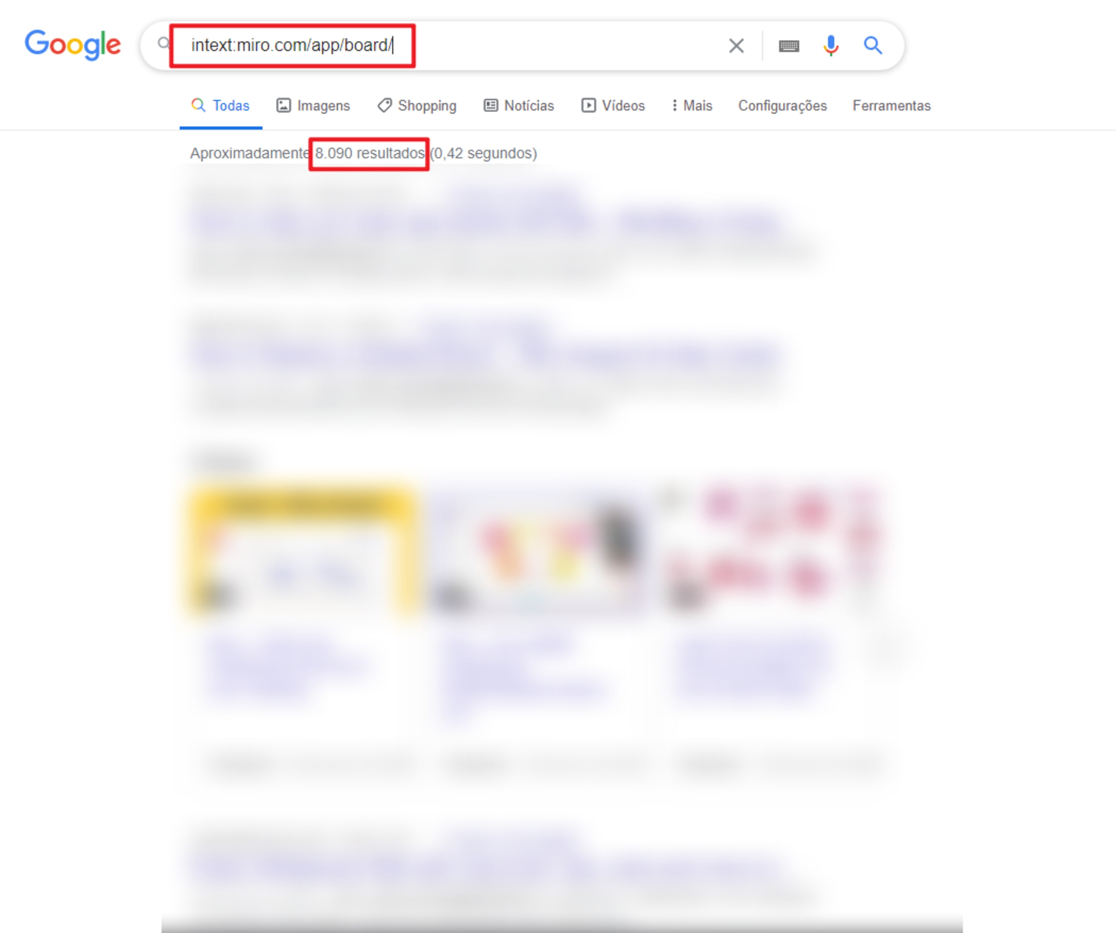Click the Imagens picture icon
The width and height of the screenshot is (1116, 933).
pos(284,105)
